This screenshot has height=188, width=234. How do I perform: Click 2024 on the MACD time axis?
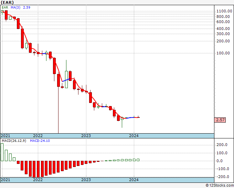[x=134, y=180]
